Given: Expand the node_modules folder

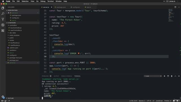Looking at the screenshot, I should point(14,35).
